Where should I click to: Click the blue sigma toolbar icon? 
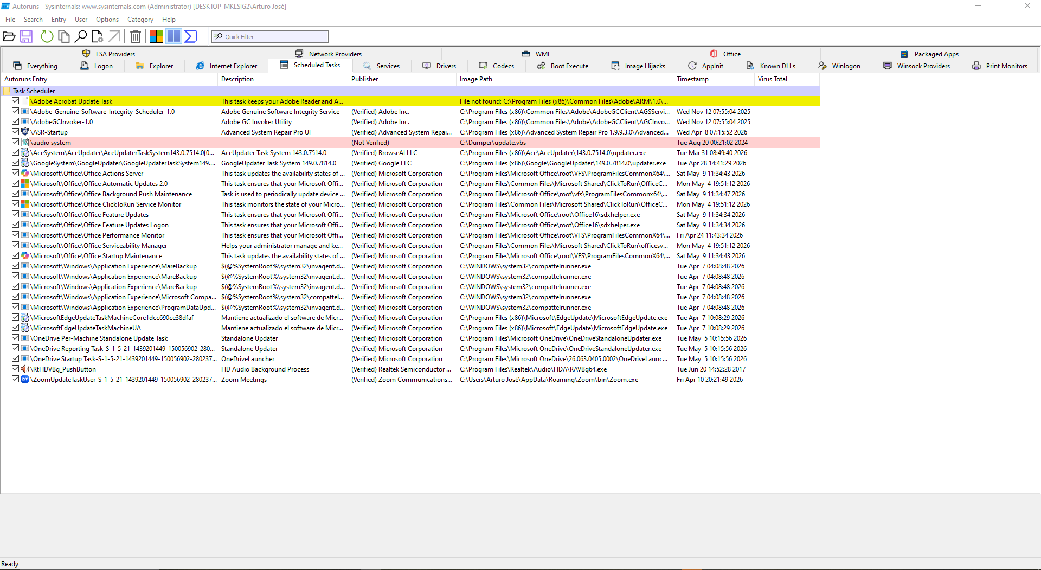[x=190, y=36]
